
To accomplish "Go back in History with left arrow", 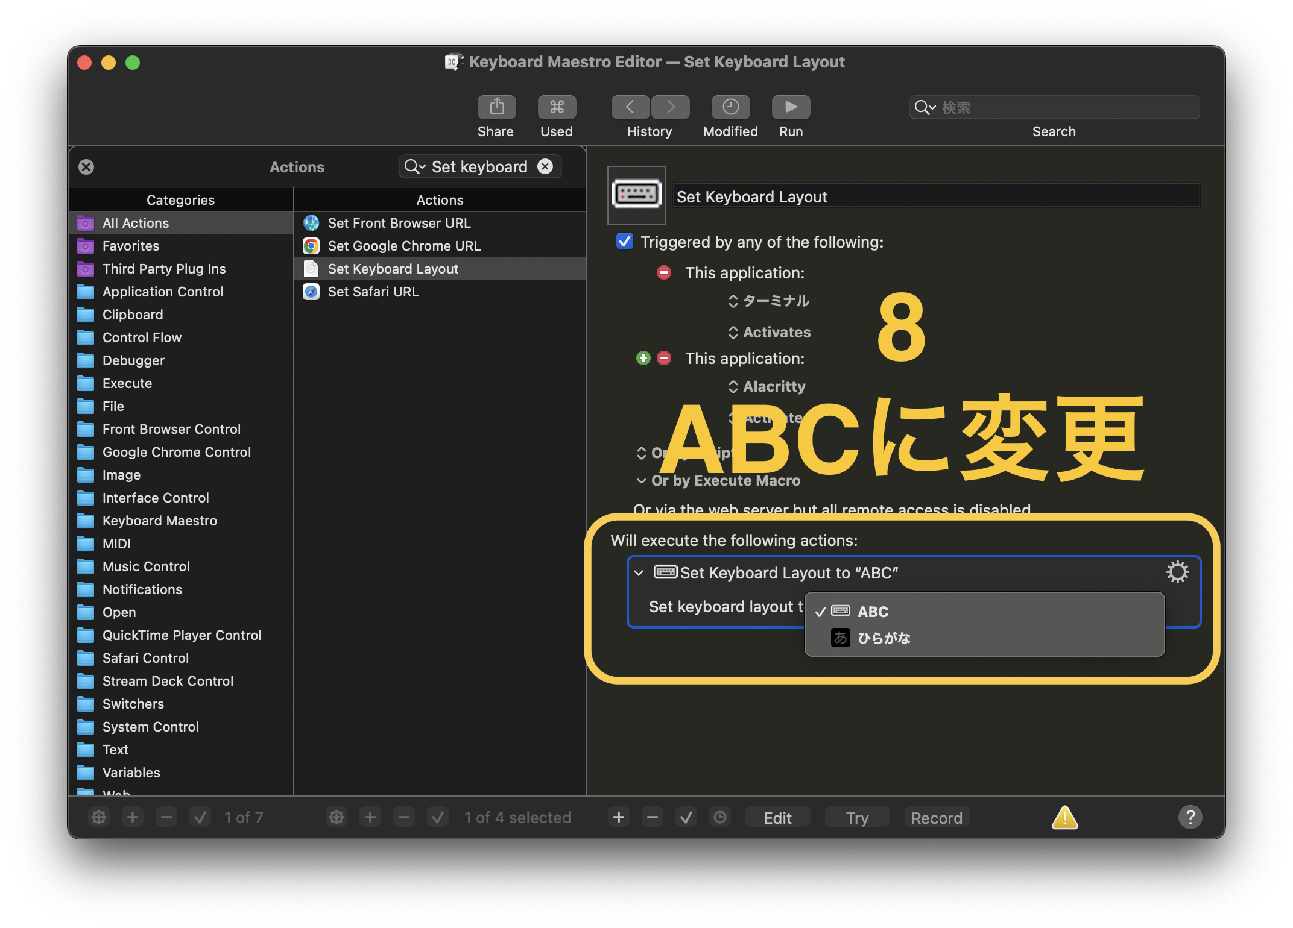I will coord(630,107).
